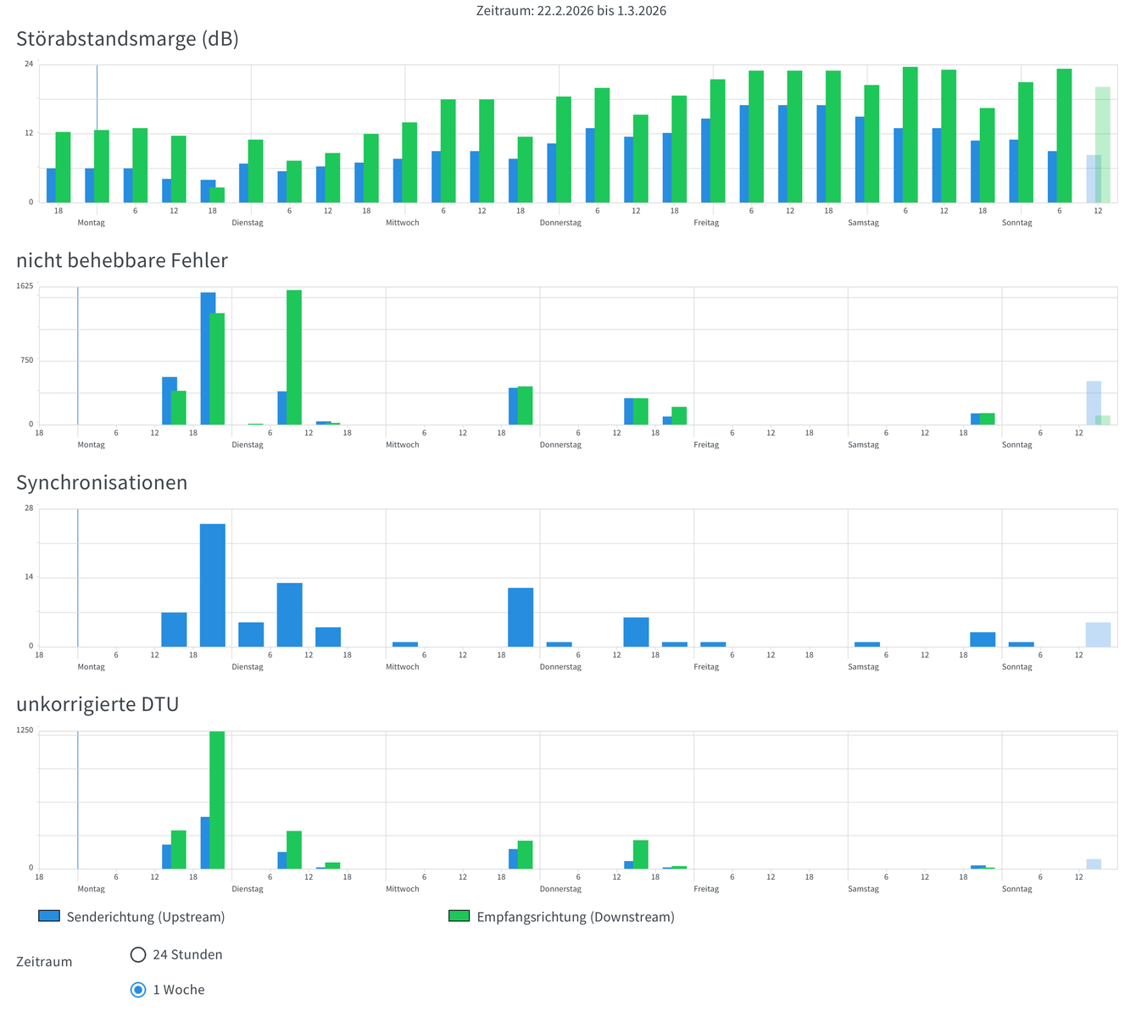This screenshot has height=1017, width=1136.
Task: Click the "Senderichtung (Upstream)" legend label
Action: coord(145,917)
